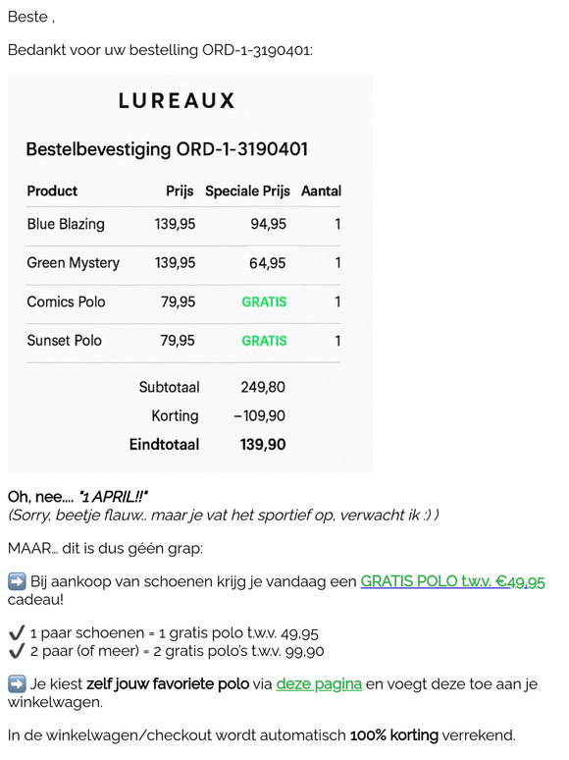Click the order number in the greeting line
Screen dimensions: 569x760
[x=256, y=50]
